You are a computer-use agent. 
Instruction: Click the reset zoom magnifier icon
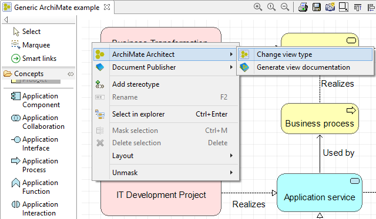click(x=271, y=7)
